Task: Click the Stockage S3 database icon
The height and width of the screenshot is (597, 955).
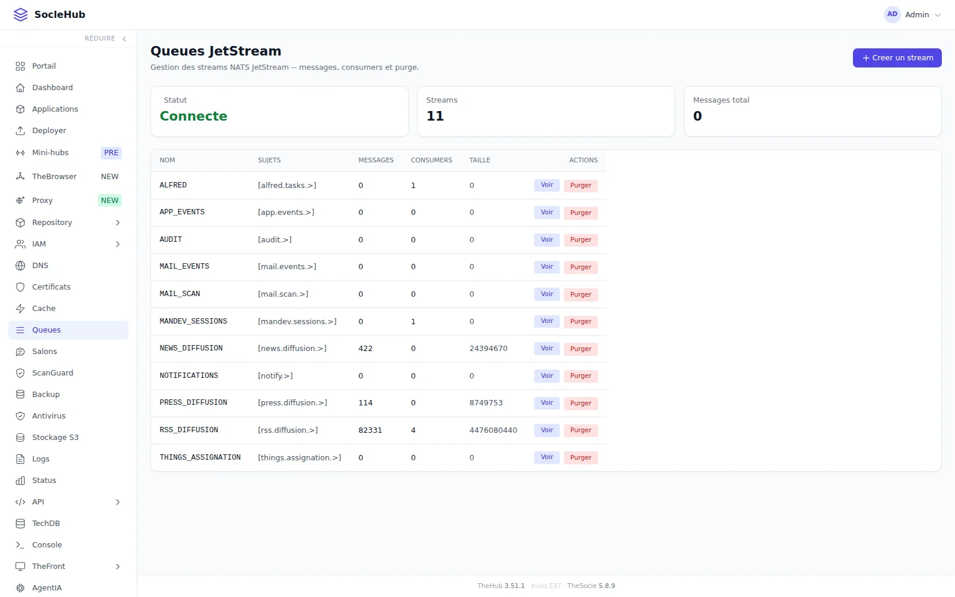Action: pos(20,438)
